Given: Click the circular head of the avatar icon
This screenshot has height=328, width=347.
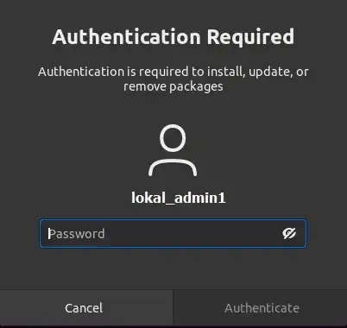Looking at the screenshot, I should coord(173,138).
